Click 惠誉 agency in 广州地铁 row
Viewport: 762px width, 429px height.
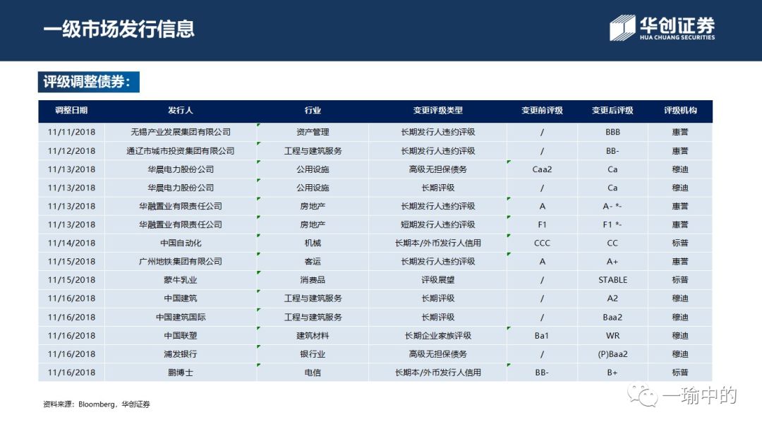[x=680, y=261]
